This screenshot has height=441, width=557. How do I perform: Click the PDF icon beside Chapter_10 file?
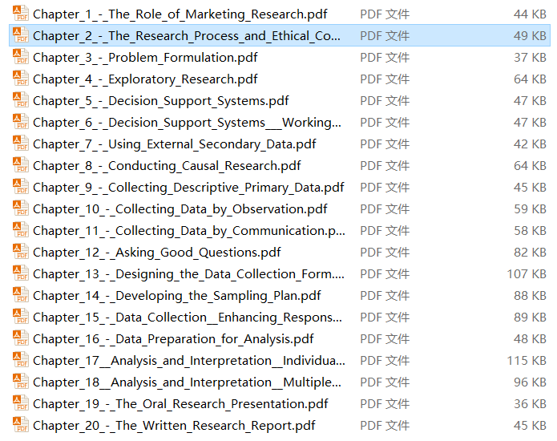pyautogui.click(x=21, y=208)
